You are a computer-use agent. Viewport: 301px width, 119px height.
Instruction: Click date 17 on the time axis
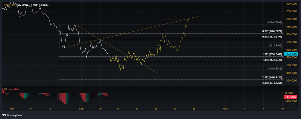tap(137, 109)
